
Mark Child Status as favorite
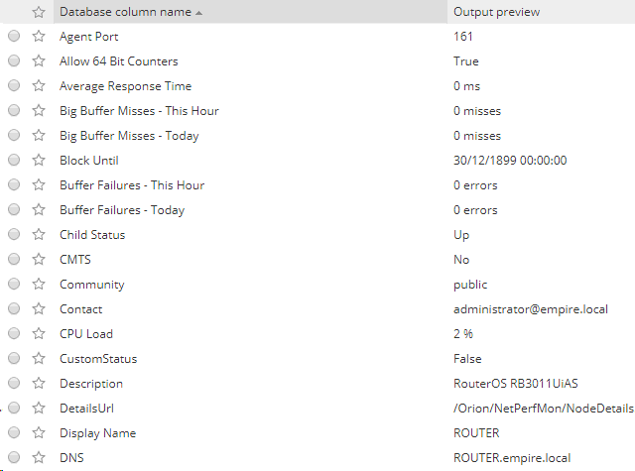pos(39,235)
